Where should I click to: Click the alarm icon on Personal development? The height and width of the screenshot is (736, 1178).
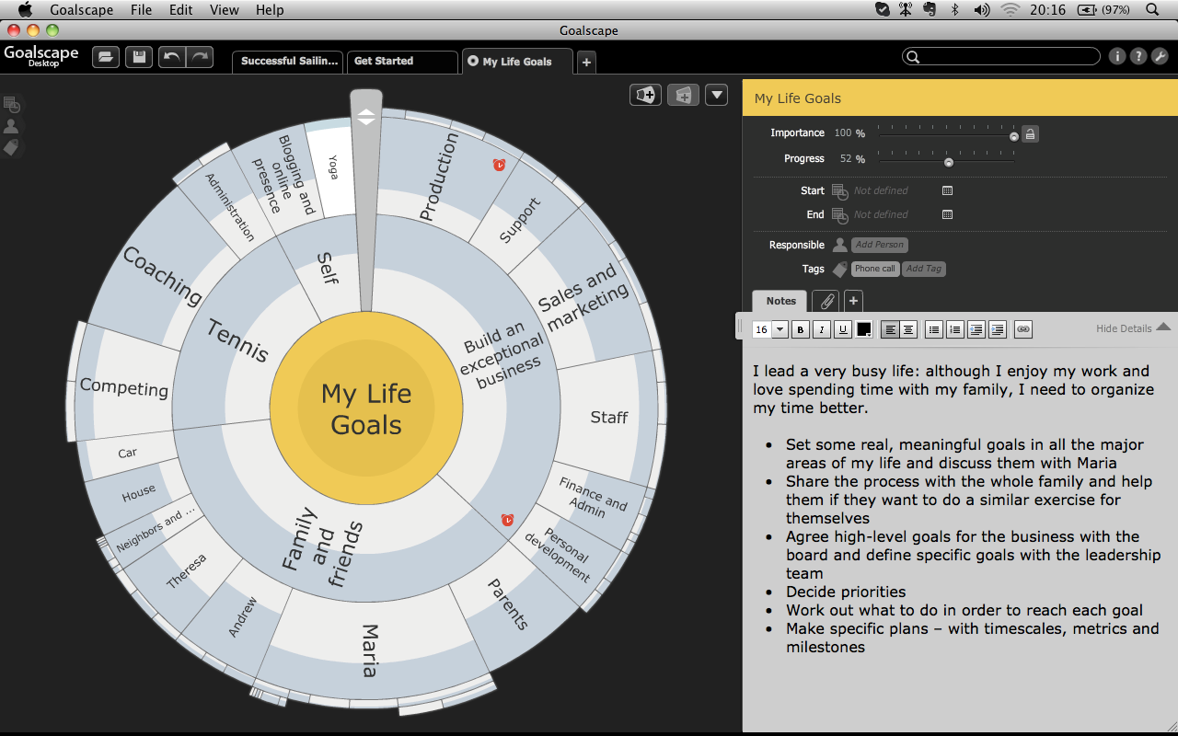click(x=507, y=520)
